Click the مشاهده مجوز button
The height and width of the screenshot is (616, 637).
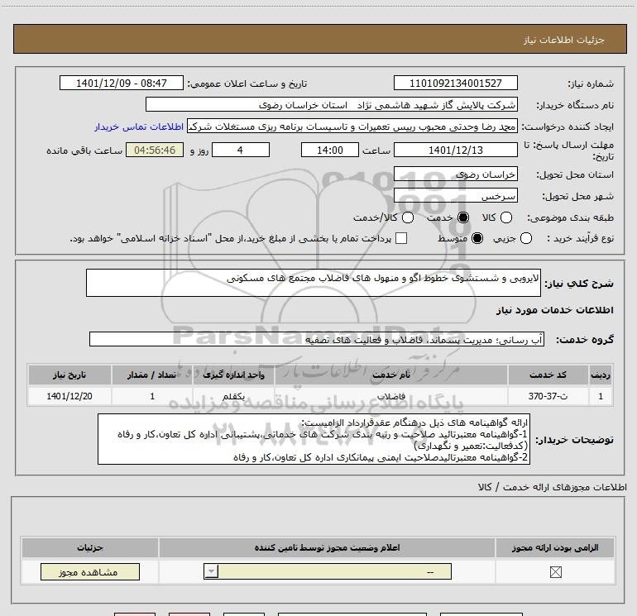coord(90,571)
